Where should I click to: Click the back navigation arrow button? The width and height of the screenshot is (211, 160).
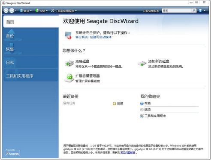click(x=6, y=11)
